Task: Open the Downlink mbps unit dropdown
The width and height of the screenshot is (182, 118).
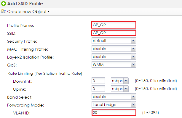Action: pyautogui.click(x=120, y=81)
